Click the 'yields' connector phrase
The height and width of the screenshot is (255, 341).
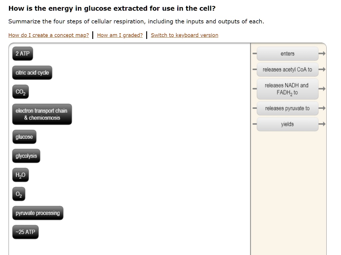click(x=287, y=124)
